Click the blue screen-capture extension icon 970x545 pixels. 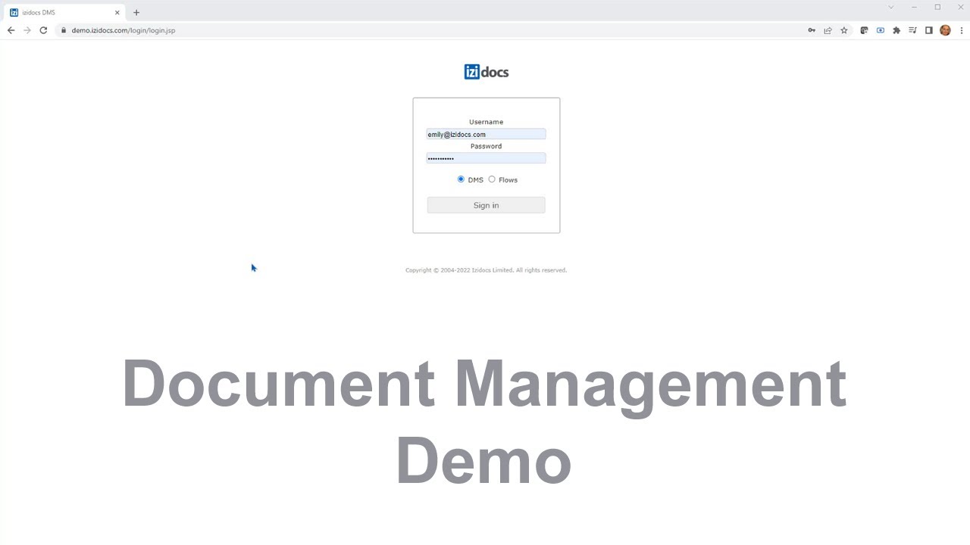pos(880,30)
